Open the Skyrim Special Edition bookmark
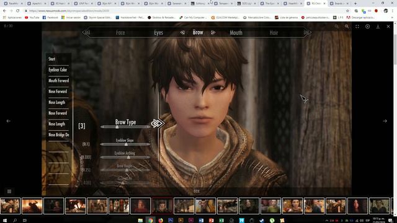Image resolution: width=397 pixels, height=223 pixels. point(98,17)
